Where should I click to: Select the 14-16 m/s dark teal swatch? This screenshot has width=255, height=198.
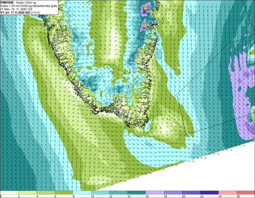[137, 193]
